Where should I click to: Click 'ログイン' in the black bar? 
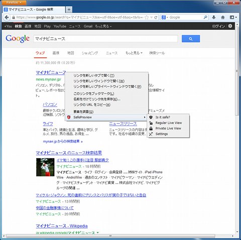(x=218, y=26)
